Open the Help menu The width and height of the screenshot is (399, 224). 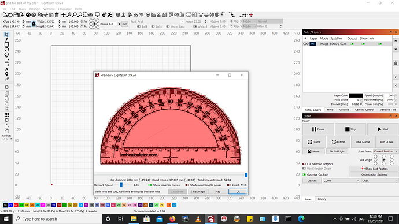(x=78, y=9)
